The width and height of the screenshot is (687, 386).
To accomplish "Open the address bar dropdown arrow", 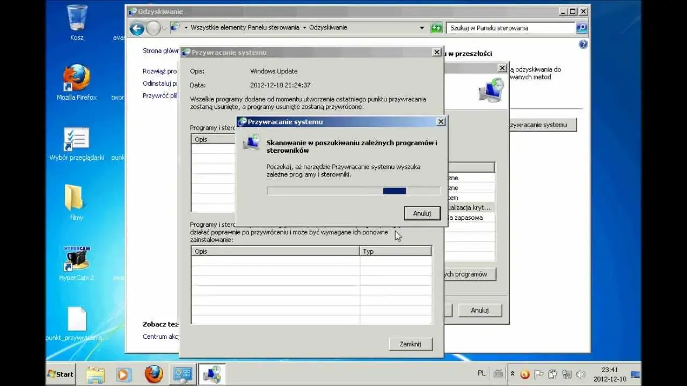I will (x=422, y=27).
